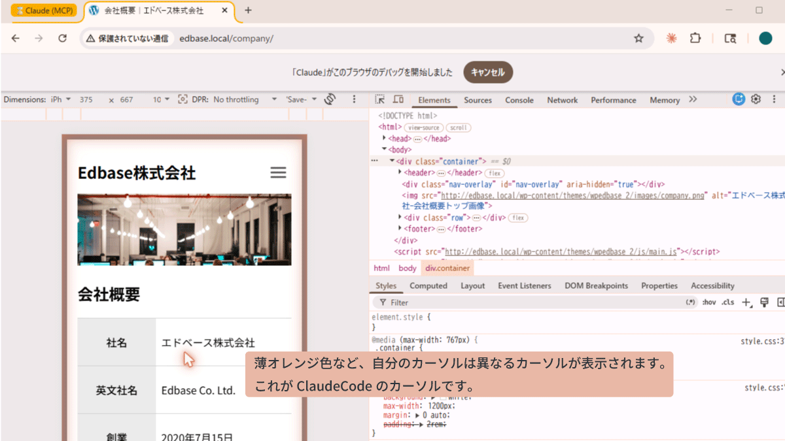785x441 pixels.
Task: Click the Claude extension icon in Chrome toolbar
Action: [671, 39]
